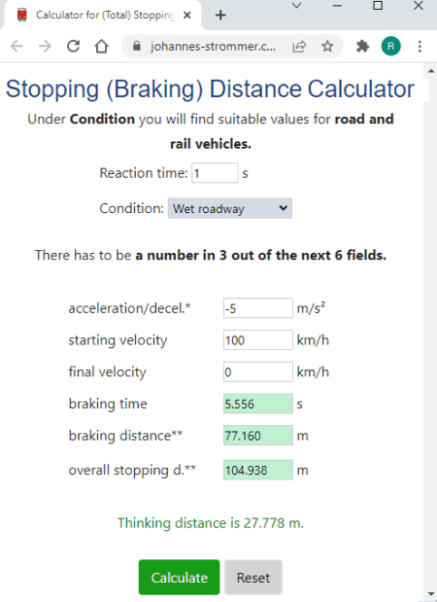Click the padlock site info icon
Screen dimensions: 437x602
pos(137,47)
